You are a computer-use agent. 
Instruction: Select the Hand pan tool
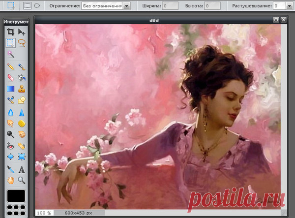(x=10, y=180)
